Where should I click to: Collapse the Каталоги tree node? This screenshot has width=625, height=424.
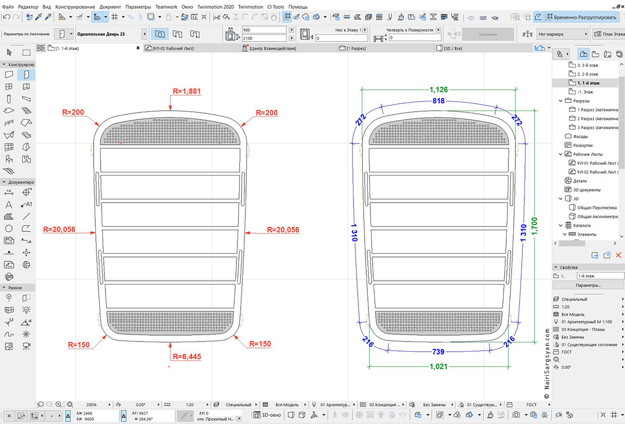[x=561, y=225]
